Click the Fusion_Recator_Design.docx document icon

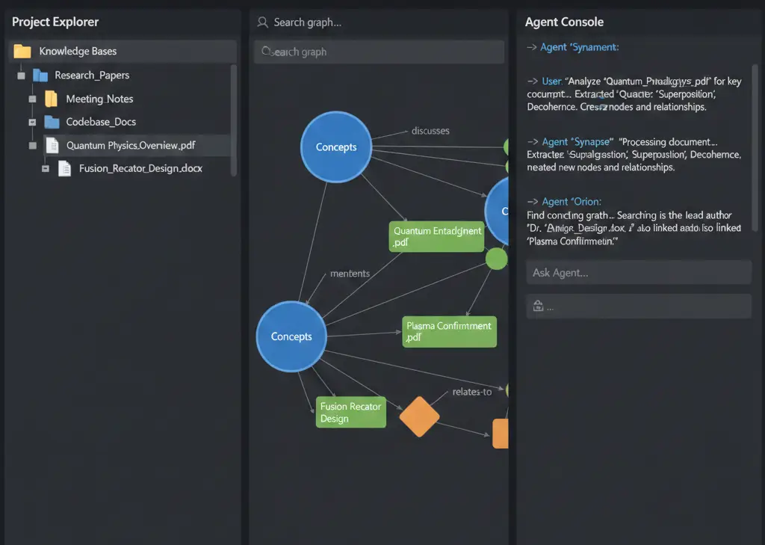coord(64,168)
